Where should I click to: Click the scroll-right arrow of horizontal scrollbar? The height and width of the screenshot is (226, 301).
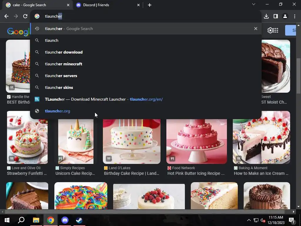[x=294, y=212]
